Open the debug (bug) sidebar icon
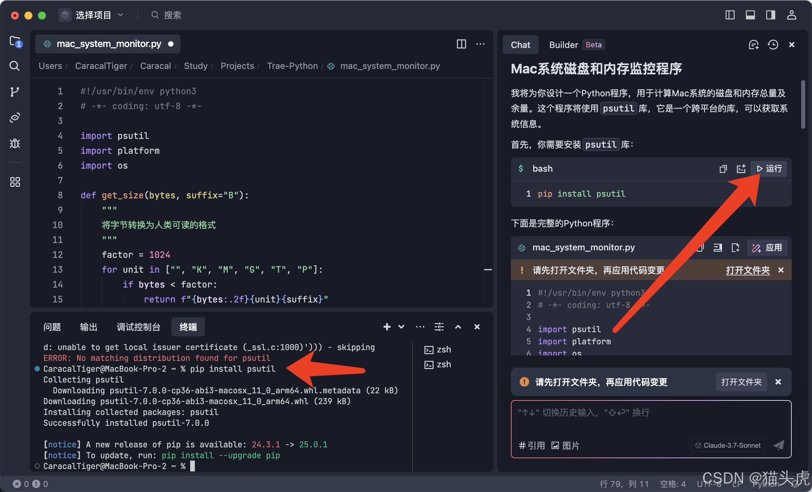812x492 pixels. click(15, 144)
